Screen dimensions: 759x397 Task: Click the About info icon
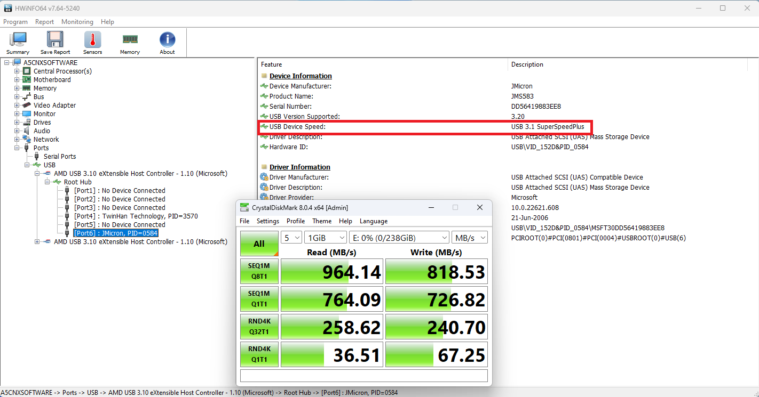pos(167,43)
